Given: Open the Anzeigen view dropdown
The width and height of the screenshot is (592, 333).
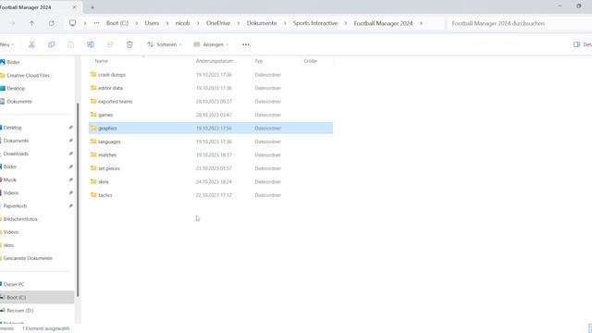Looking at the screenshot, I should click(x=211, y=44).
